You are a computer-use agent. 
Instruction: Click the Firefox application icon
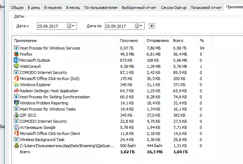(17, 54)
